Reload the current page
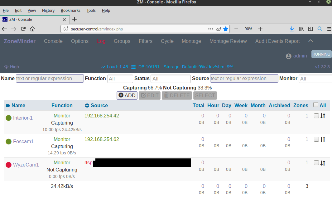 [x=23, y=29]
